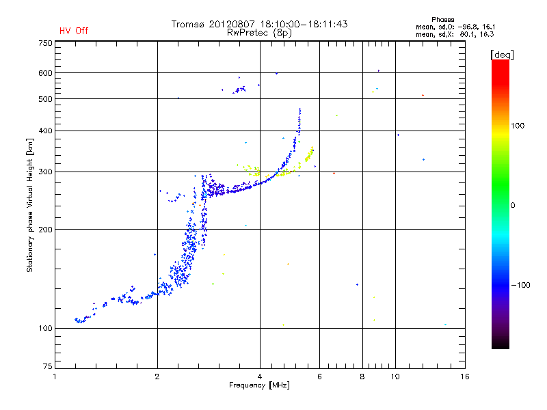This screenshot has height=410, width=547.
Task: Click the 'Frequency [MHz]' axis title
Action: (x=259, y=385)
